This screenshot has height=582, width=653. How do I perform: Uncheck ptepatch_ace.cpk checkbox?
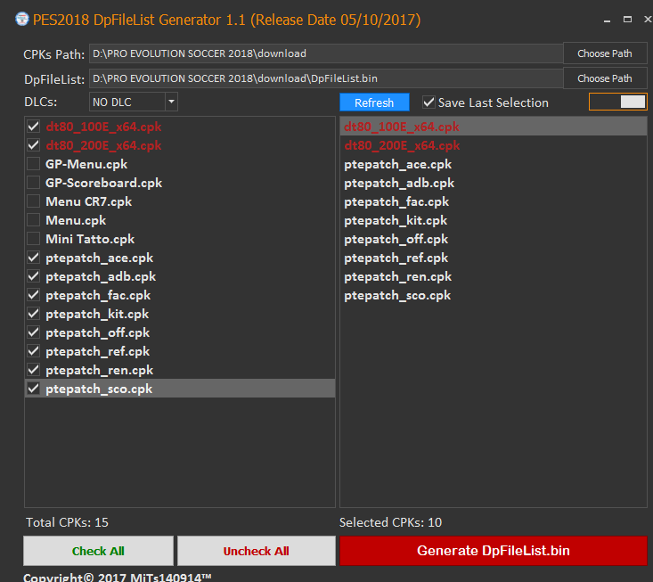33,258
